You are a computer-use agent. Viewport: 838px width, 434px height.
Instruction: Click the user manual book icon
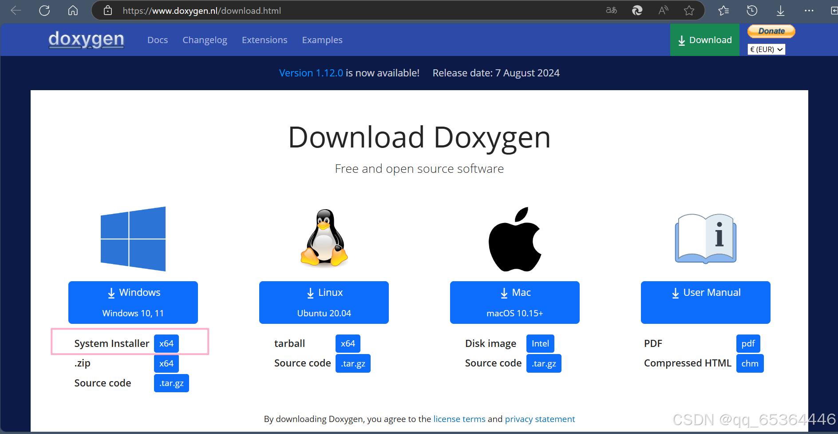coord(706,239)
